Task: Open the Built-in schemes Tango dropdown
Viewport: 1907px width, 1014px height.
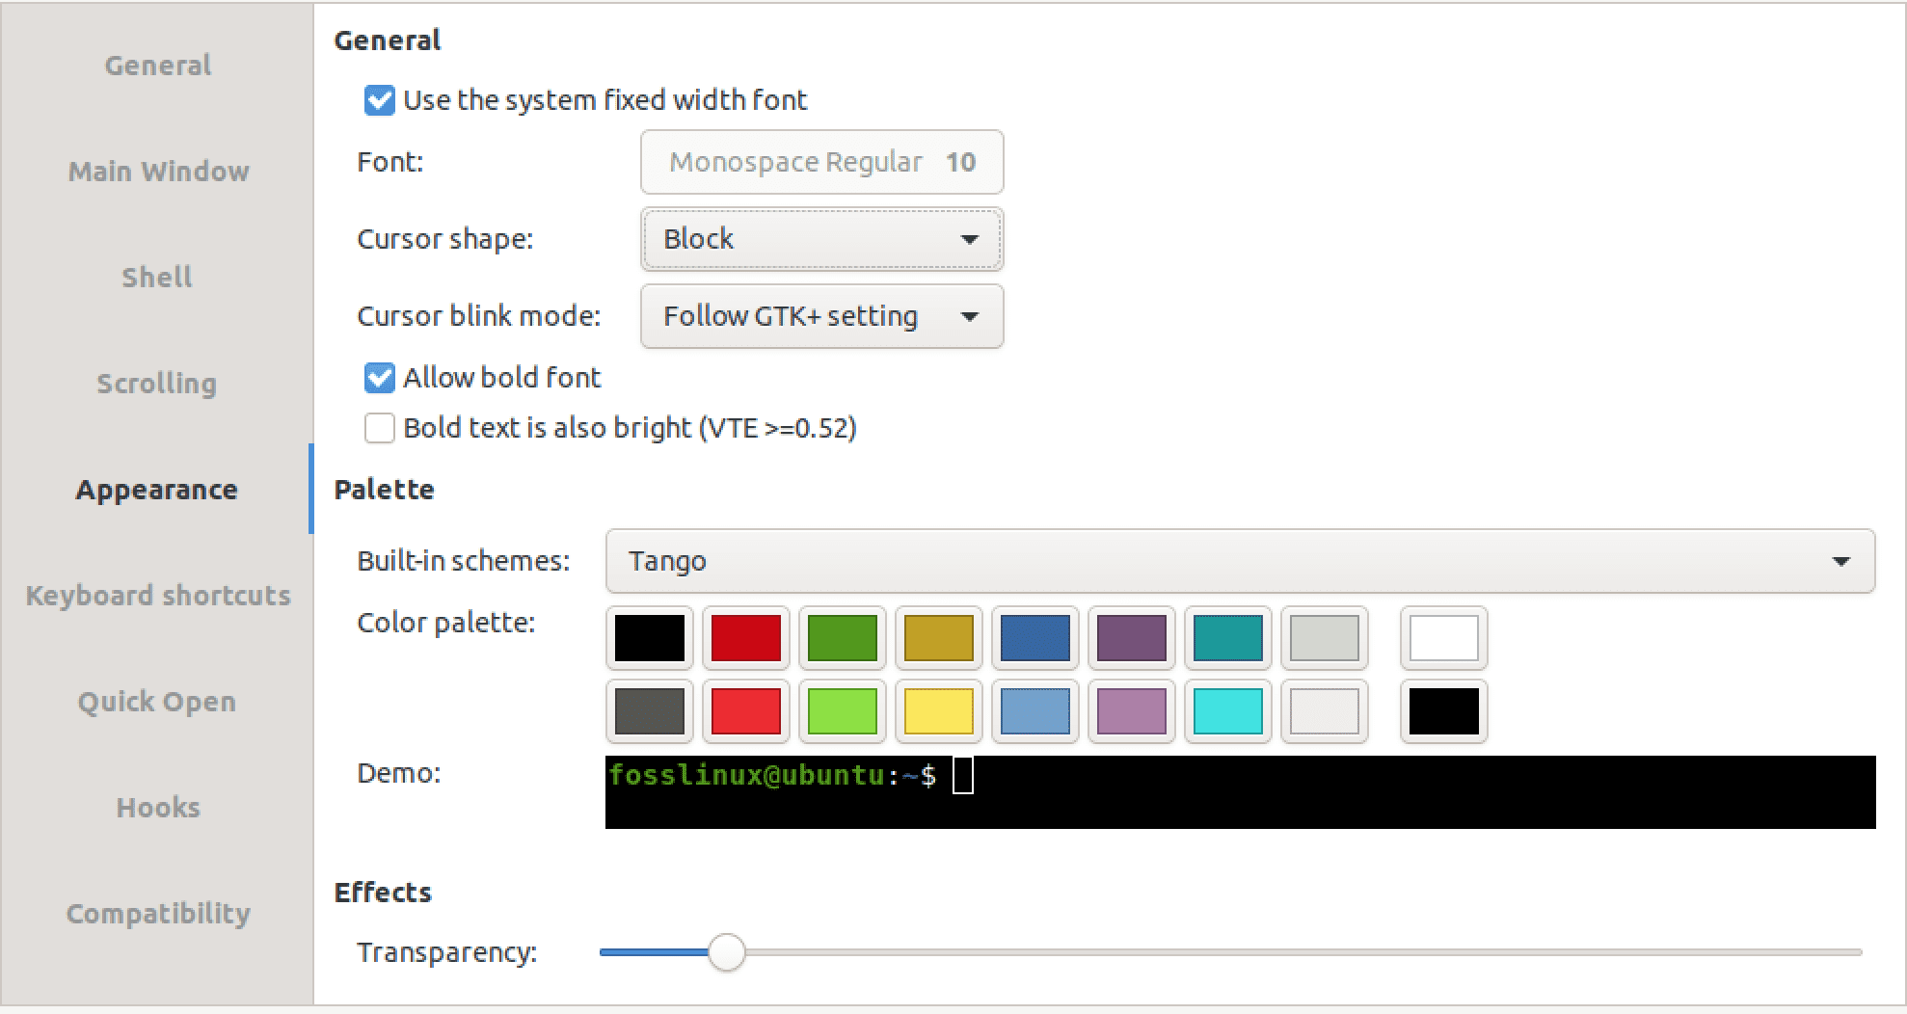Action: pos(1239,561)
